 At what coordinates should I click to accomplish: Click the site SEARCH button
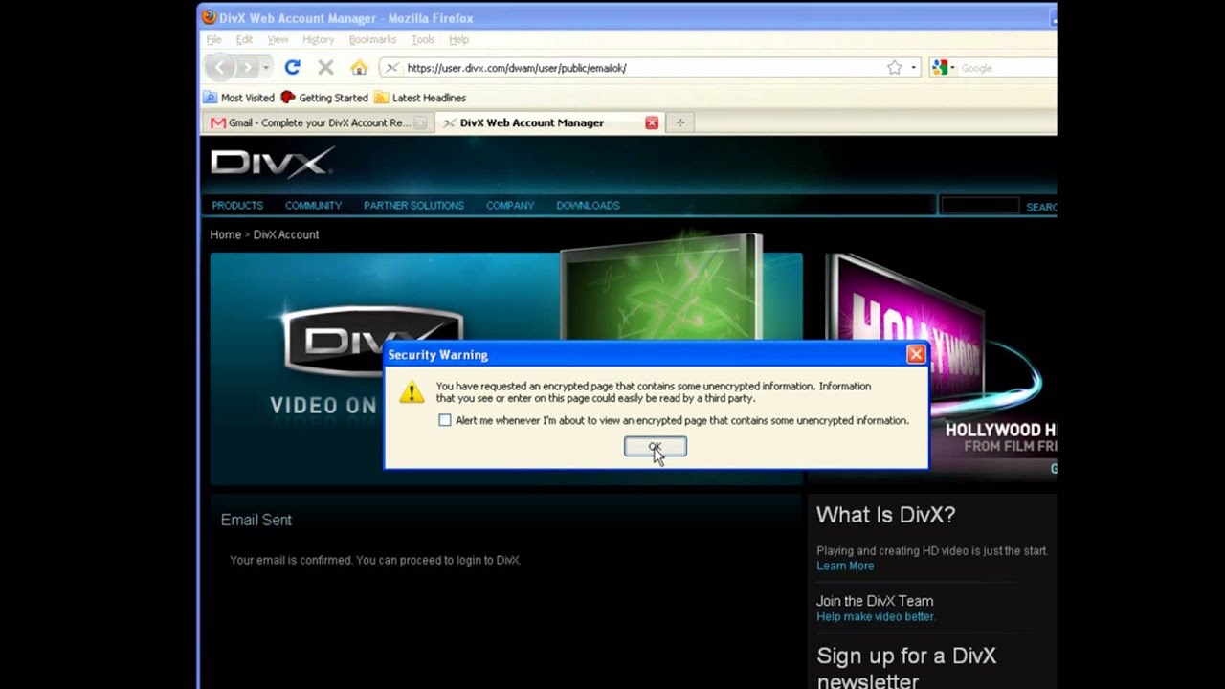coord(1041,207)
